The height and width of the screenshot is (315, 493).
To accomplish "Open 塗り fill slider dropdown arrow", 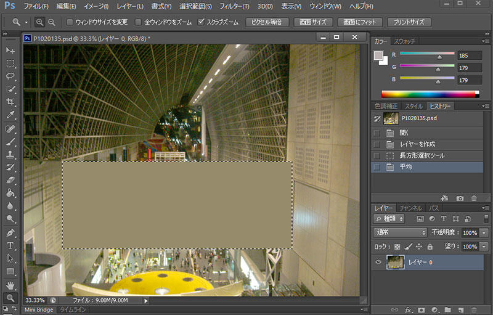I will (x=484, y=247).
